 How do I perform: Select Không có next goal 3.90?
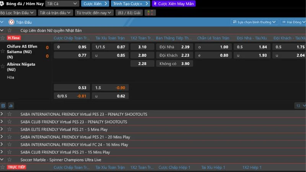point(174,64)
